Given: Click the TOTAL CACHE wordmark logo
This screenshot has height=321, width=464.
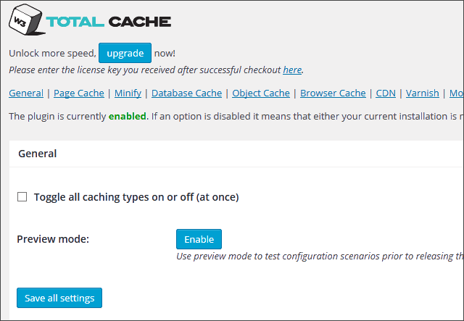Looking at the screenshot, I should pos(109,22).
